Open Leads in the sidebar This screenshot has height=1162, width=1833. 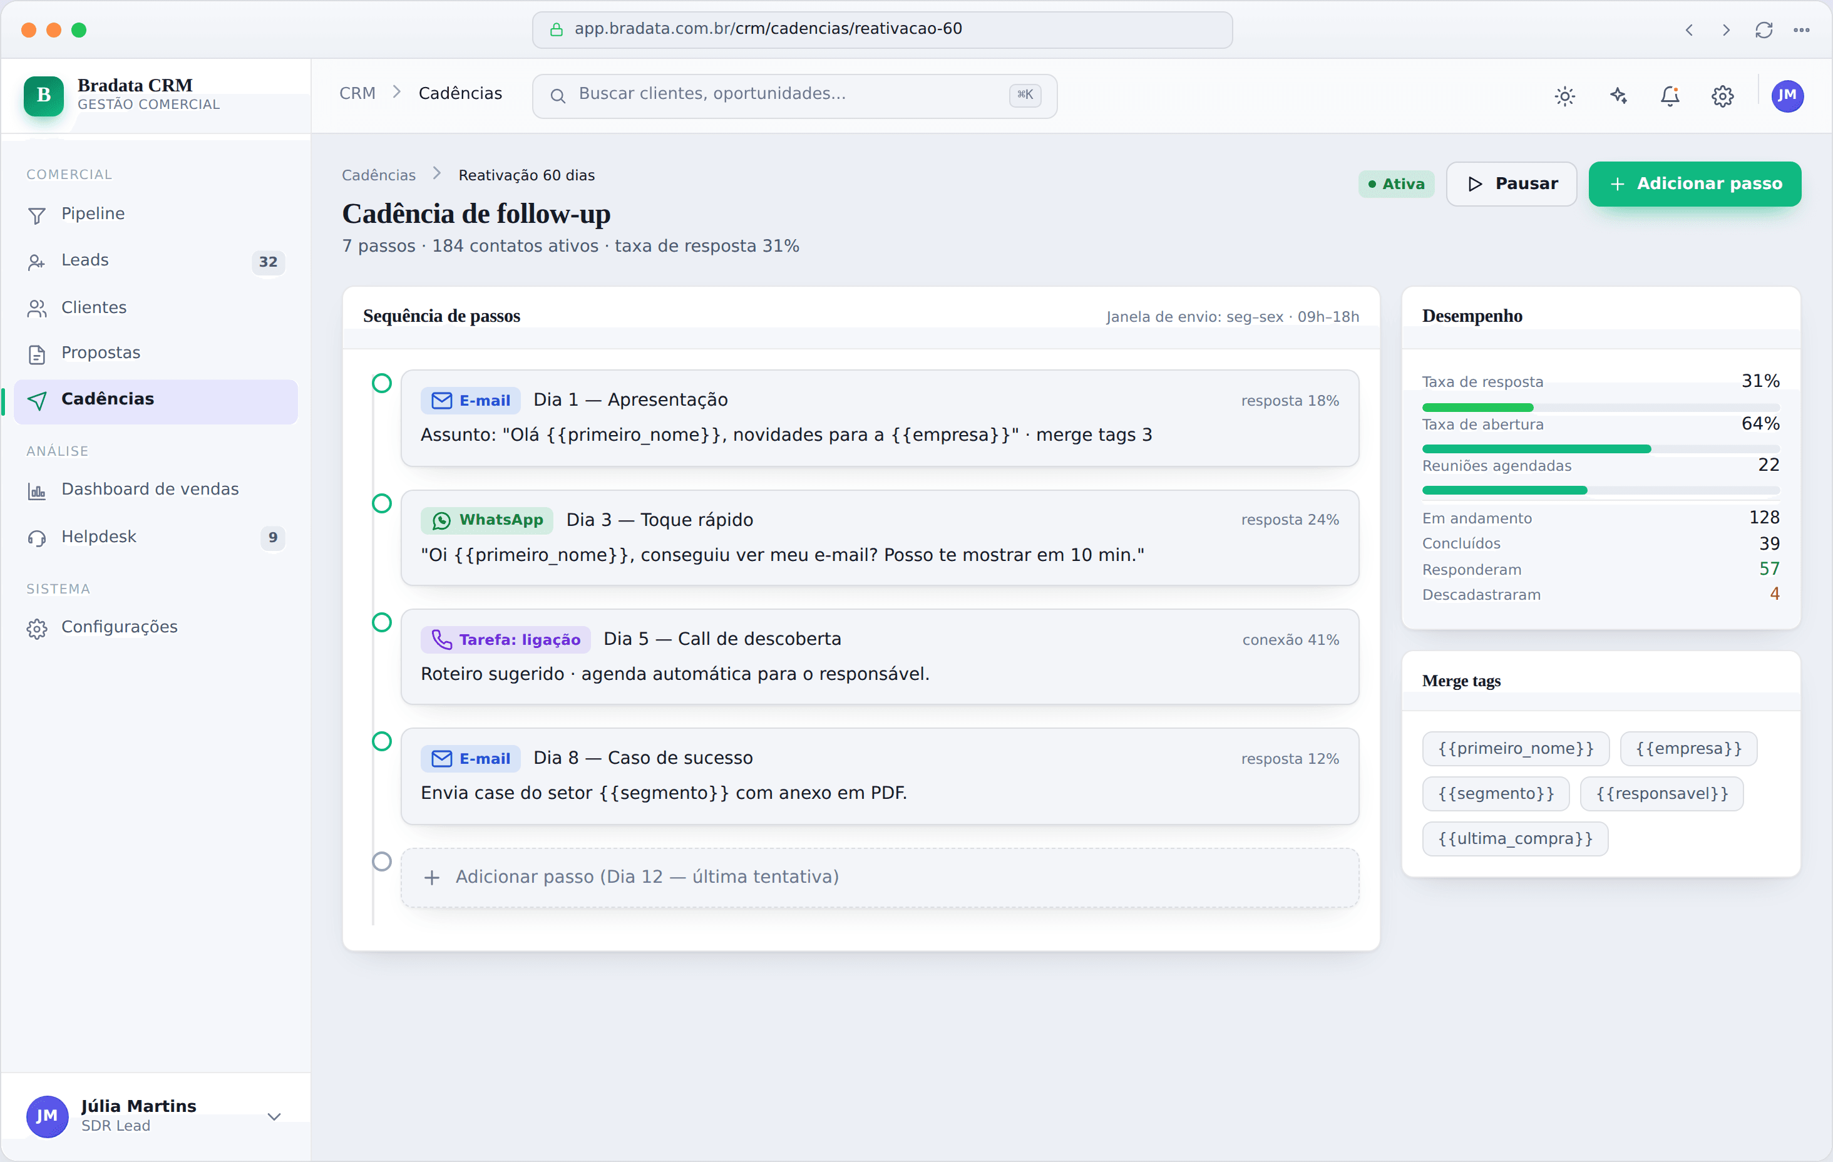[x=155, y=261]
